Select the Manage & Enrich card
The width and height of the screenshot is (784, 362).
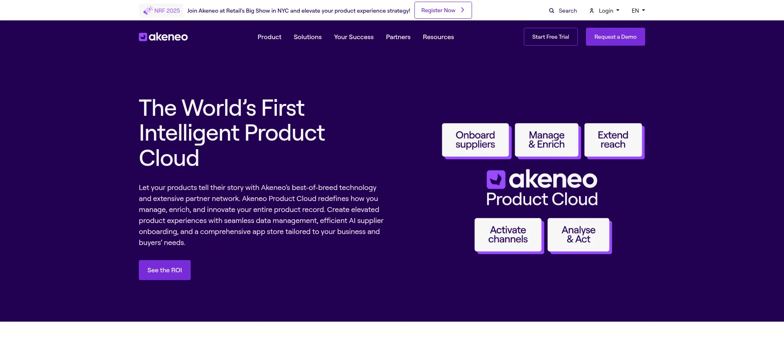[547, 140]
